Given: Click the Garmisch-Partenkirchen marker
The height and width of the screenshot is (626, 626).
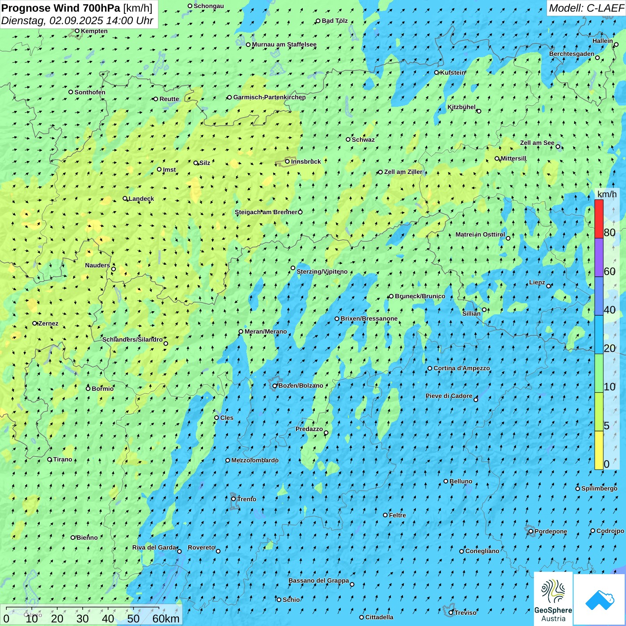Looking at the screenshot, I should point(229,97).
